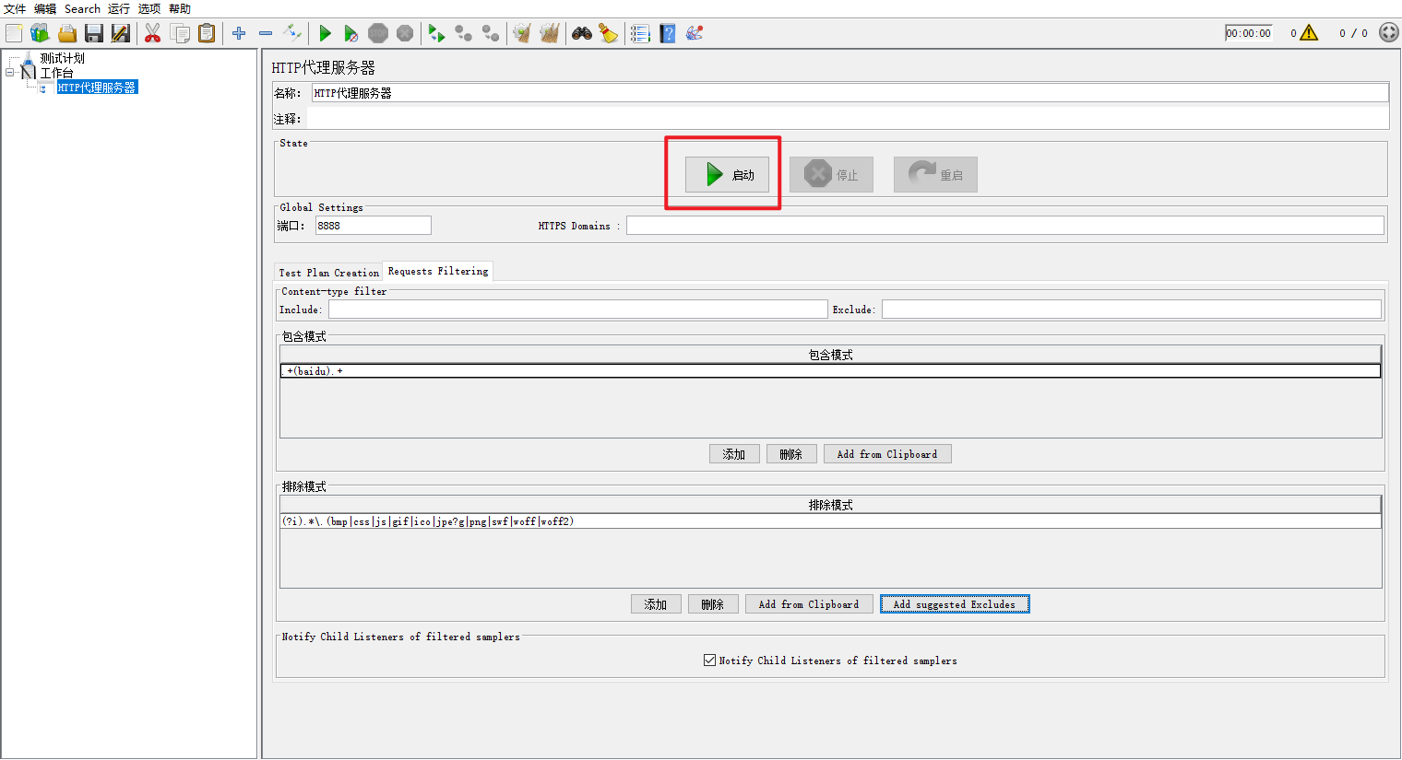Click the Cut scissors icon

[153, 33]
